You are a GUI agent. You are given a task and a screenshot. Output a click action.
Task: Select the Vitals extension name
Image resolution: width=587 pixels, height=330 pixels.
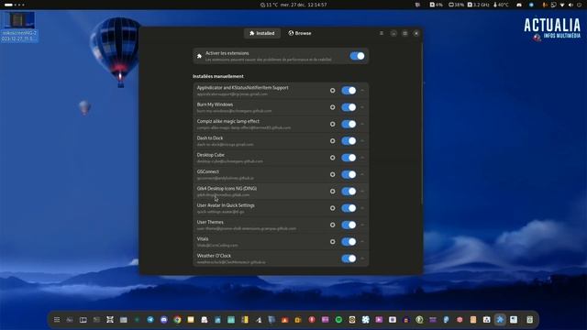pos(203,239)
